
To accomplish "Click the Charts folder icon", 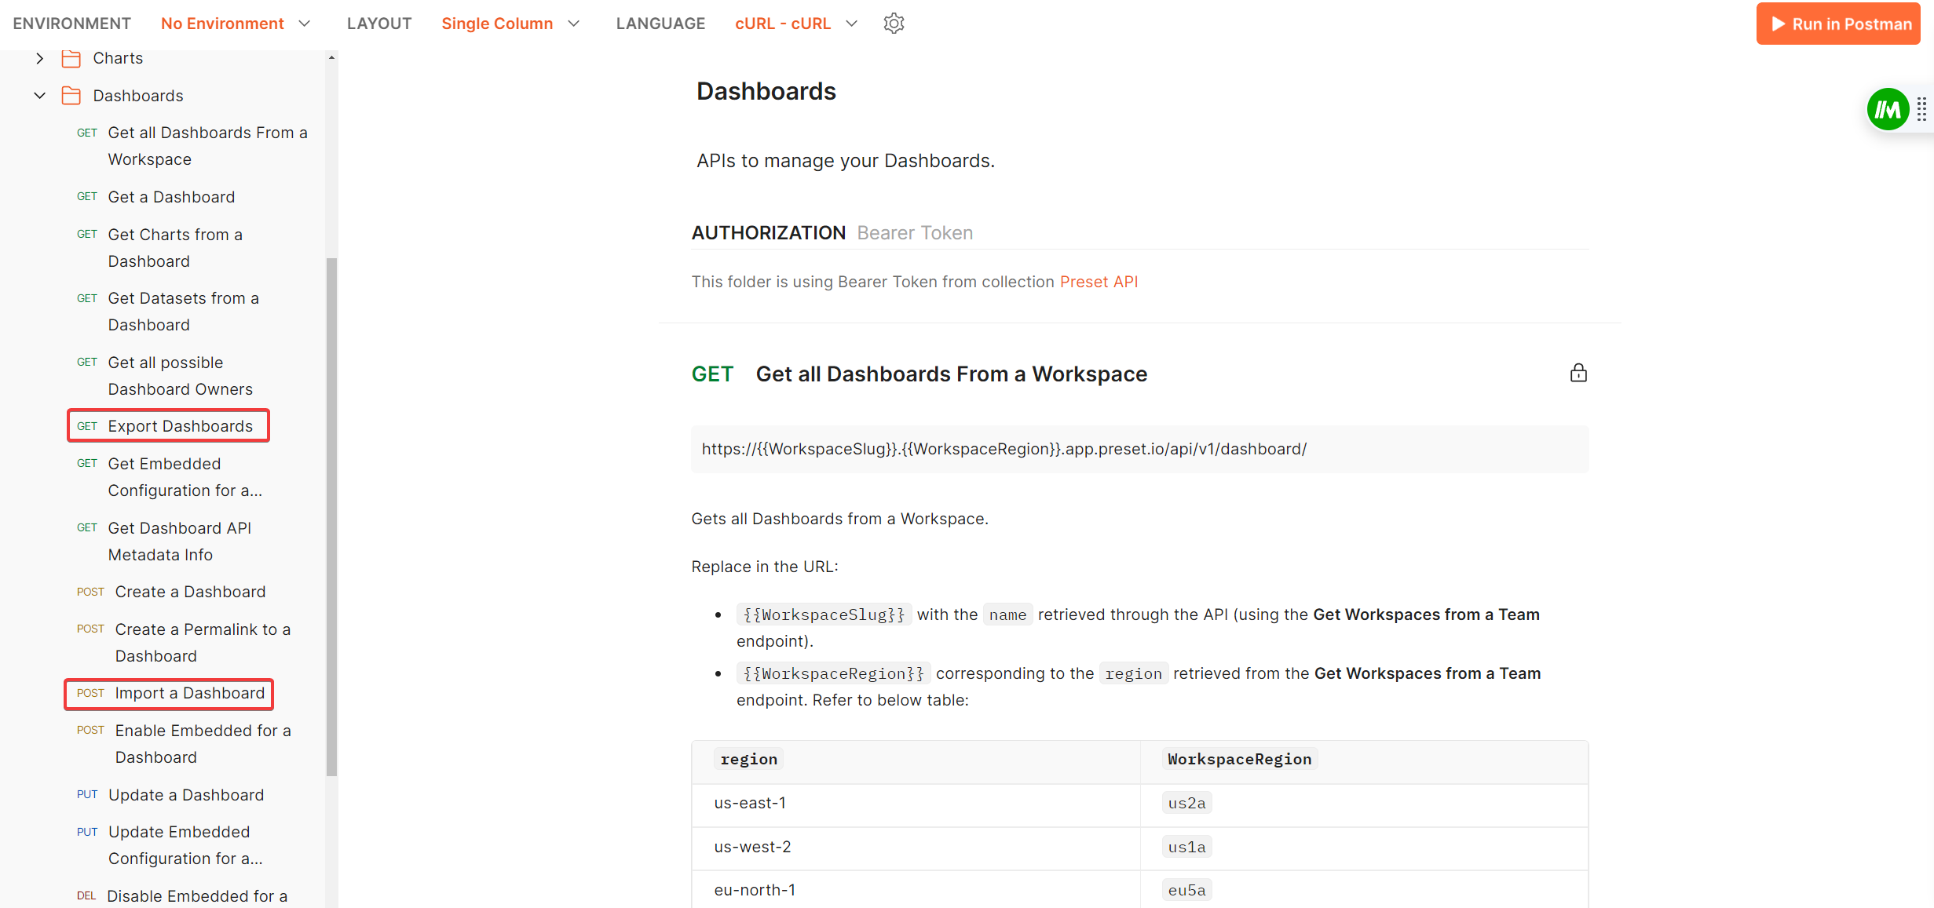I will (x=71, y=57).
